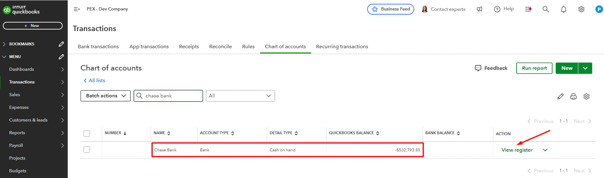Edit menu with pencil icon
This screenshot has height=178, width=604.
click(61, 57)
